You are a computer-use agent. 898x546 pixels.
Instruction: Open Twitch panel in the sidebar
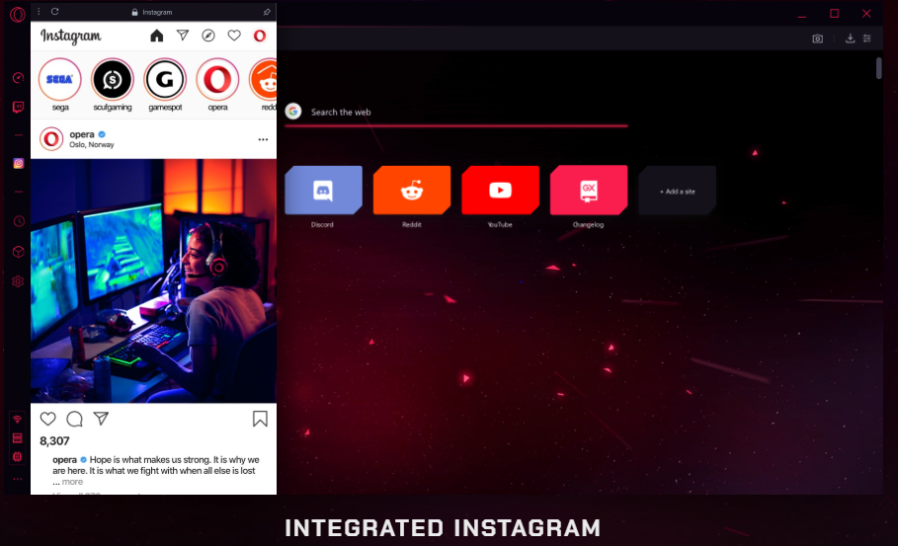[19, 107]
